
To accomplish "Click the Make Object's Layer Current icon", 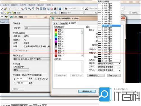I will pos(52,13).
